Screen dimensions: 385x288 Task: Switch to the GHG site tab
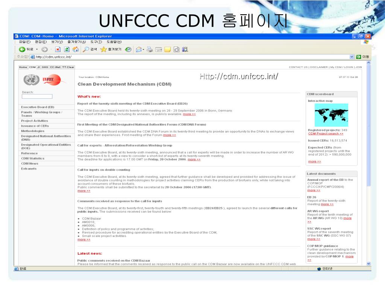(x=45, y=67)
